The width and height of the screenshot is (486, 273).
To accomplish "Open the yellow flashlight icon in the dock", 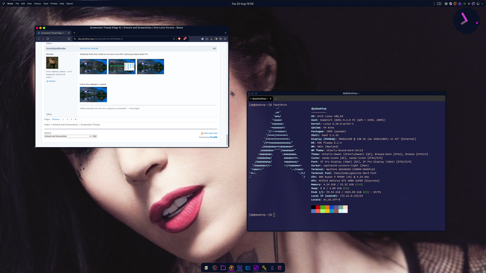I will 264,268.
